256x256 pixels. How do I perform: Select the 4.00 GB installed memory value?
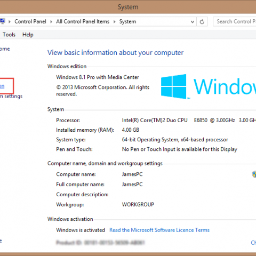click(x=131, y=130)
